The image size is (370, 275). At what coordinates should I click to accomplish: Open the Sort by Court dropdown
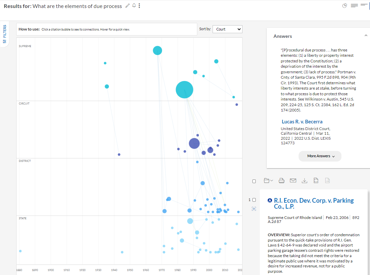[227, 29]
